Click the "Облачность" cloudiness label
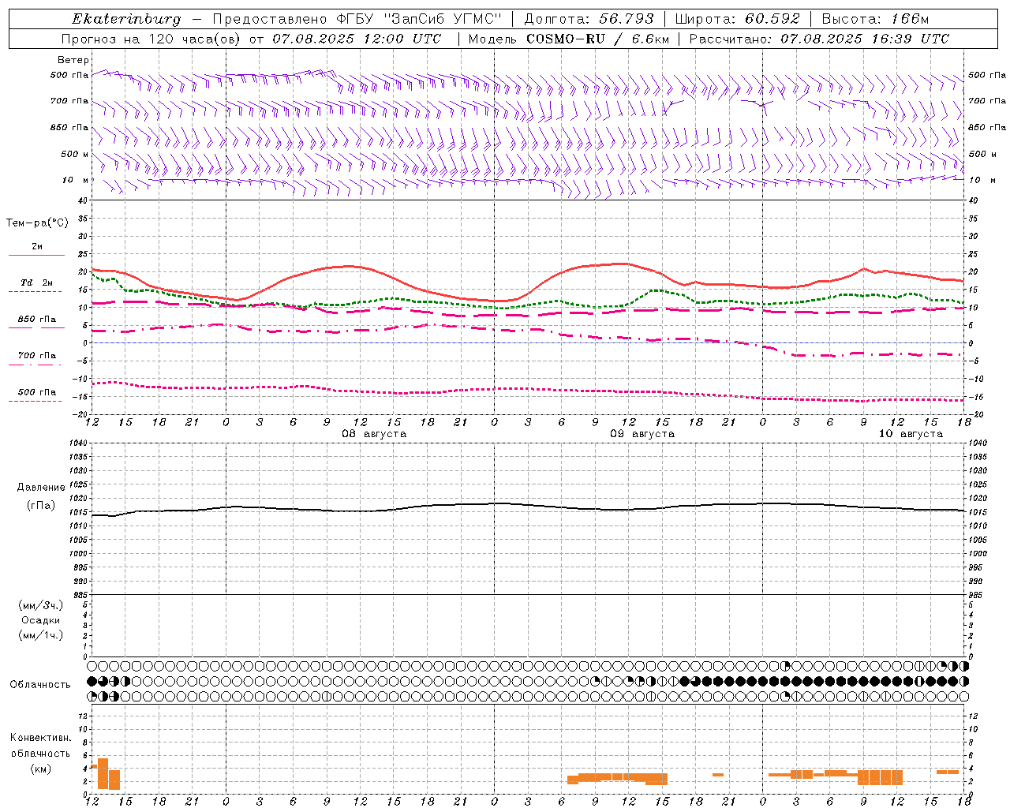The image size is (1010, 808). [40, 685]
